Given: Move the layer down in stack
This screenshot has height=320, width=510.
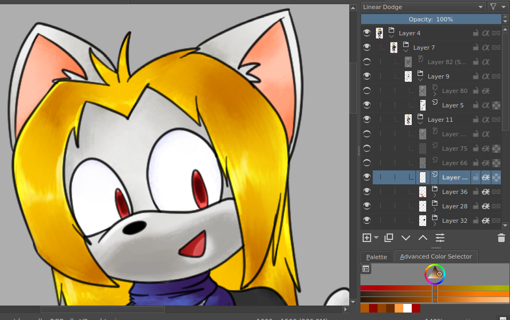Looking at the screenshot, I should [405, 238].
